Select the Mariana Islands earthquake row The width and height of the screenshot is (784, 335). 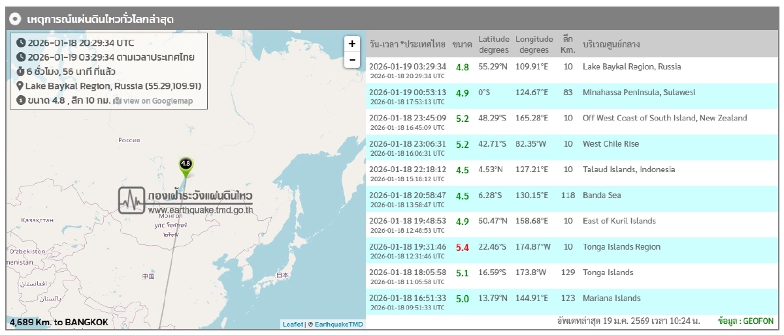611,299
